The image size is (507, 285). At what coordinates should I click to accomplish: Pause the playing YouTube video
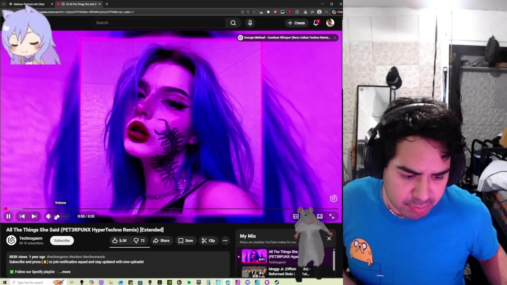pyautogui.click(x=8, y=216)
